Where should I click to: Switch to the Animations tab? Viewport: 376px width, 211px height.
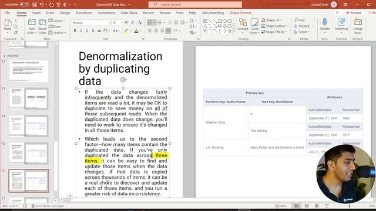coord(106,13)
